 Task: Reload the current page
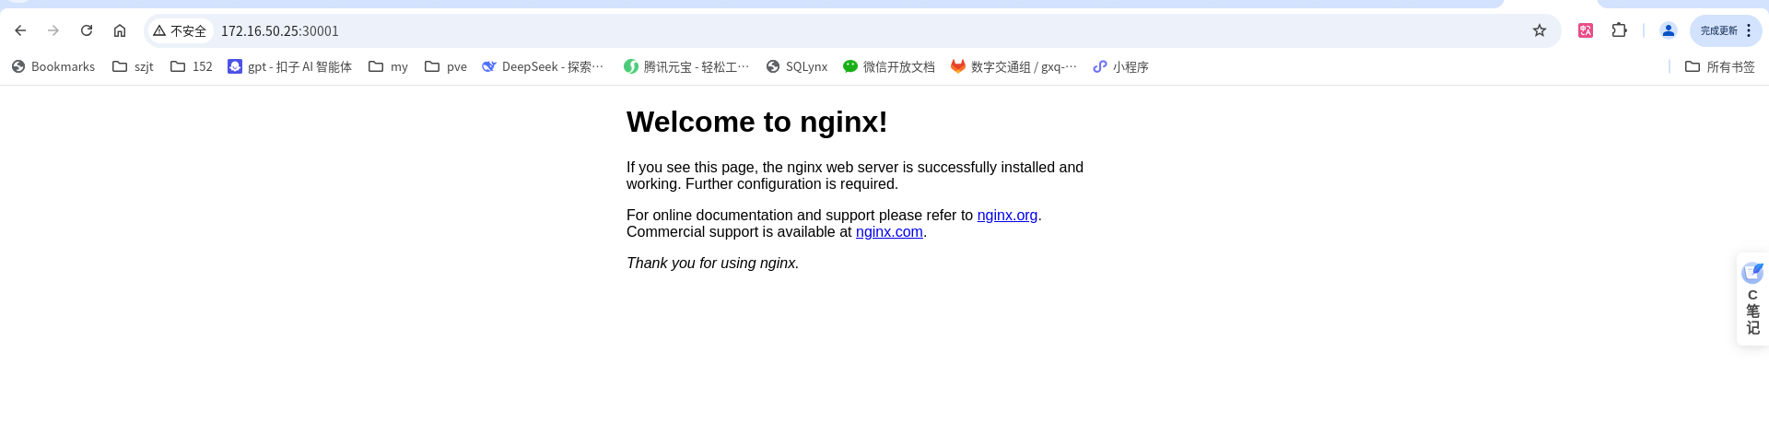click(87, 30)
